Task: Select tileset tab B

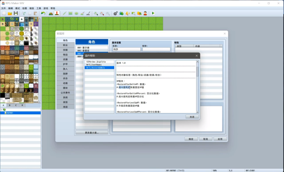Action: 10,105
